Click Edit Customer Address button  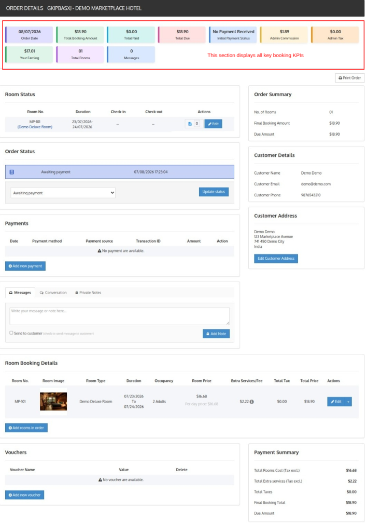(x=276, y=259)
